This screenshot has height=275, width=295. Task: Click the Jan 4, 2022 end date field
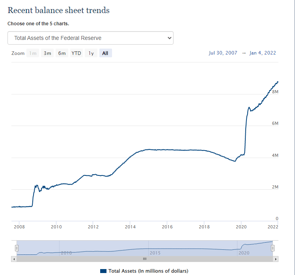click(263, 53)
